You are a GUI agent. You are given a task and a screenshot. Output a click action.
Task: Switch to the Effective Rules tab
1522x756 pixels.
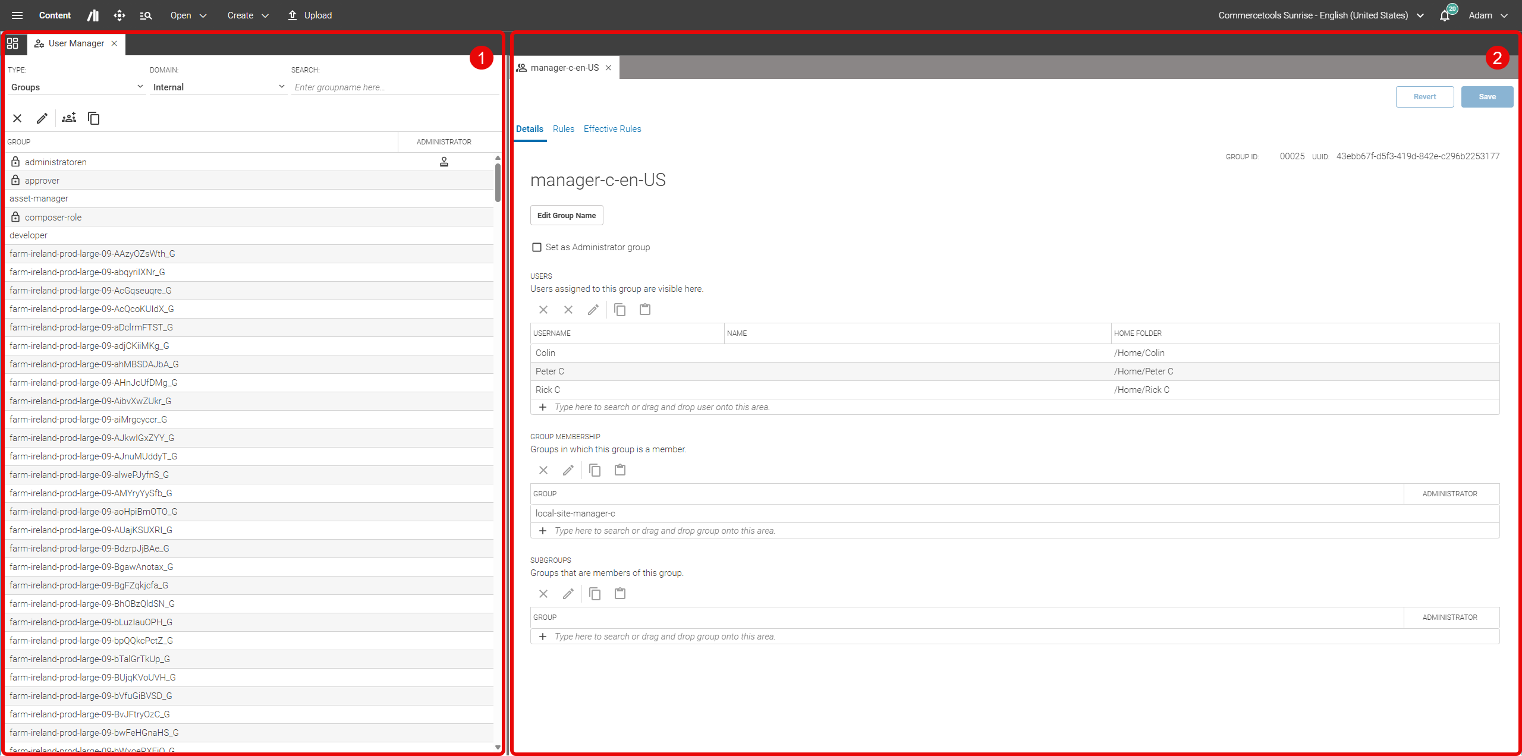point(612,129)
